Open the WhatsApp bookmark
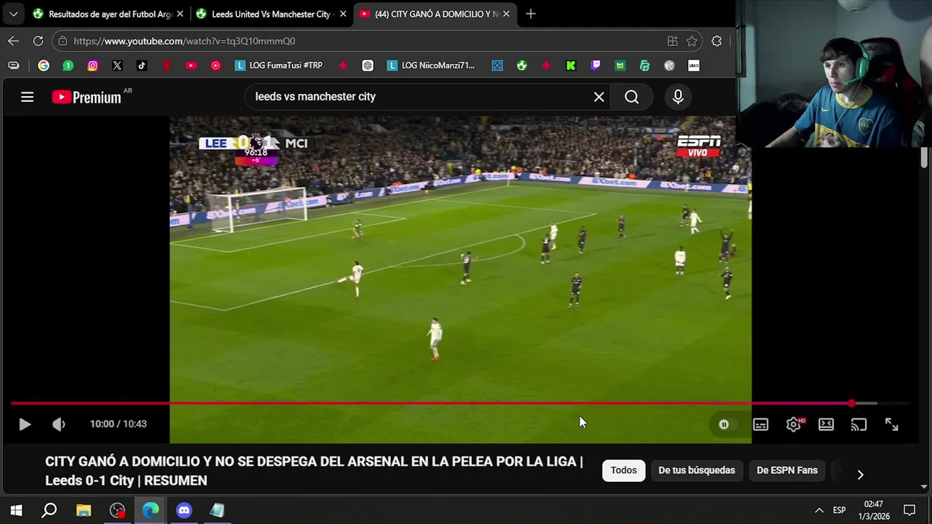This screenshot has height=524, width=932. [68, 65]
